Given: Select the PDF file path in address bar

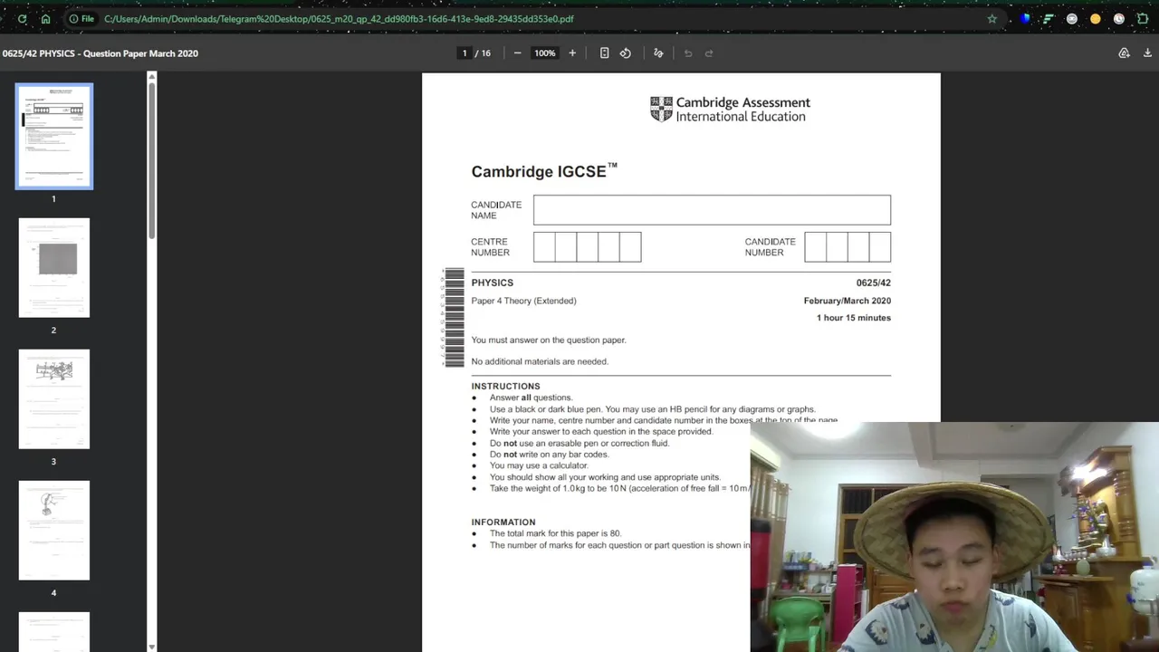Looking at the screenshot, I should (x=339, y=18).
